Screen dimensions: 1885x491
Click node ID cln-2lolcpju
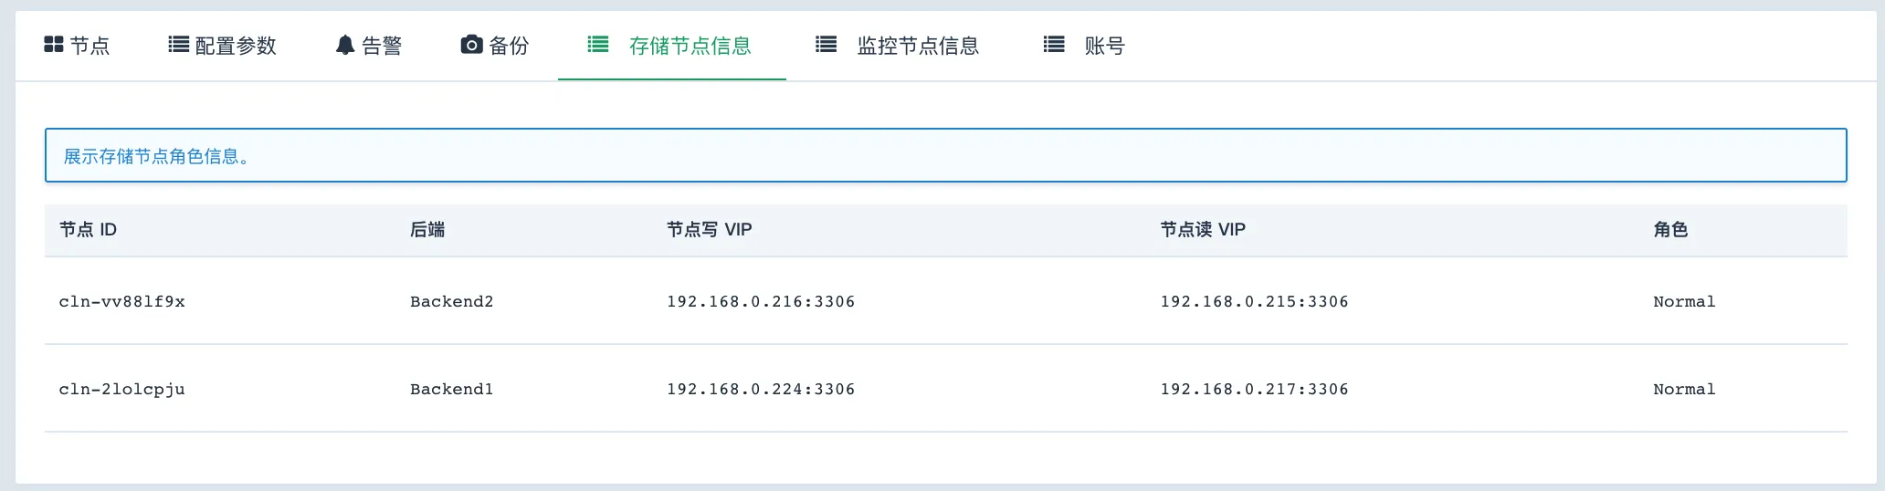pyautogui.click(x=122, y=389)
